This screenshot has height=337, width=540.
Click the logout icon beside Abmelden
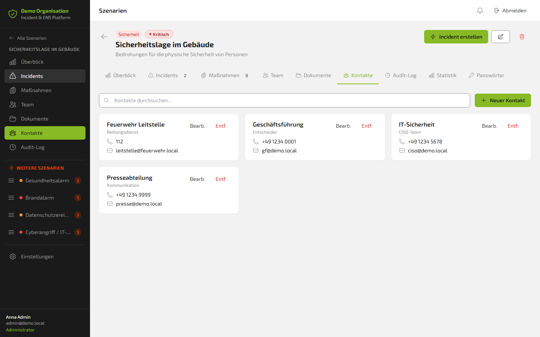[x=497, y=10]
